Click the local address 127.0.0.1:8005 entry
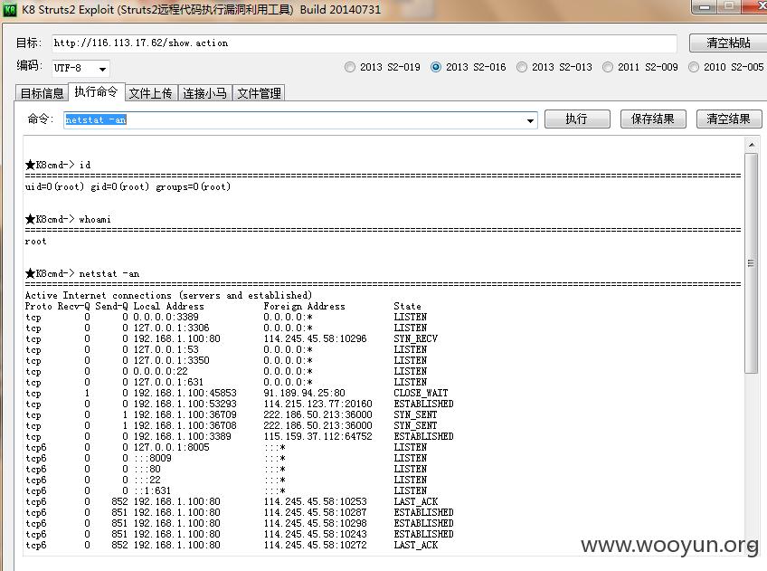 (x=172, y=447)
